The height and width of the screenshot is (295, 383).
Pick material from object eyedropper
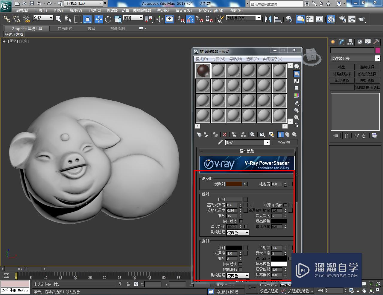[x=220, y=142]
